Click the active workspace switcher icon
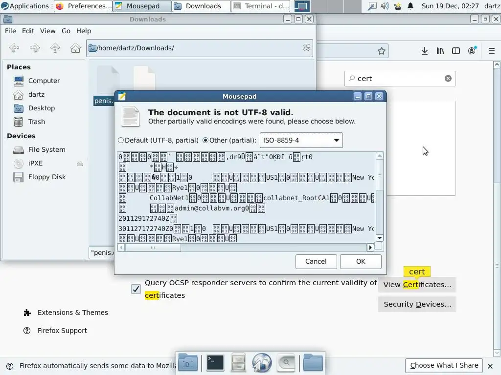The image size is (501, 375). pyautogui.click(x=302, y=6)
